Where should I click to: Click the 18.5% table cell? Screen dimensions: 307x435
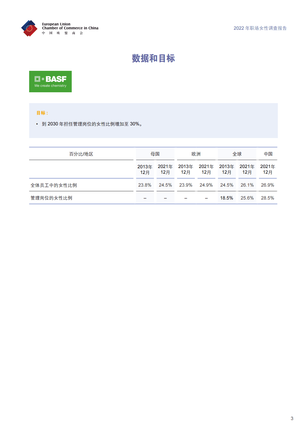click(227, 198)
